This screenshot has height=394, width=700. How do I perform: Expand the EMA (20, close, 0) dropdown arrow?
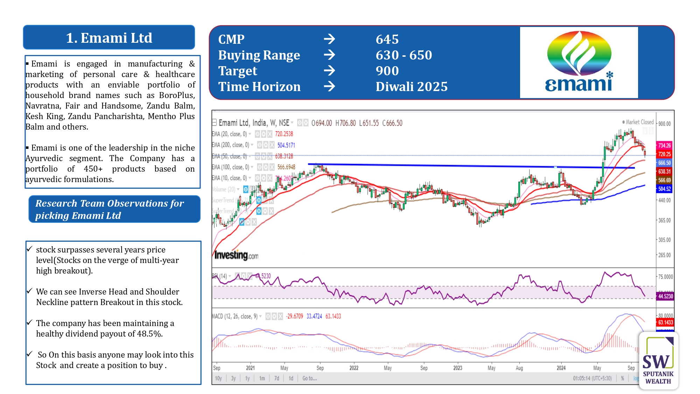250,134
